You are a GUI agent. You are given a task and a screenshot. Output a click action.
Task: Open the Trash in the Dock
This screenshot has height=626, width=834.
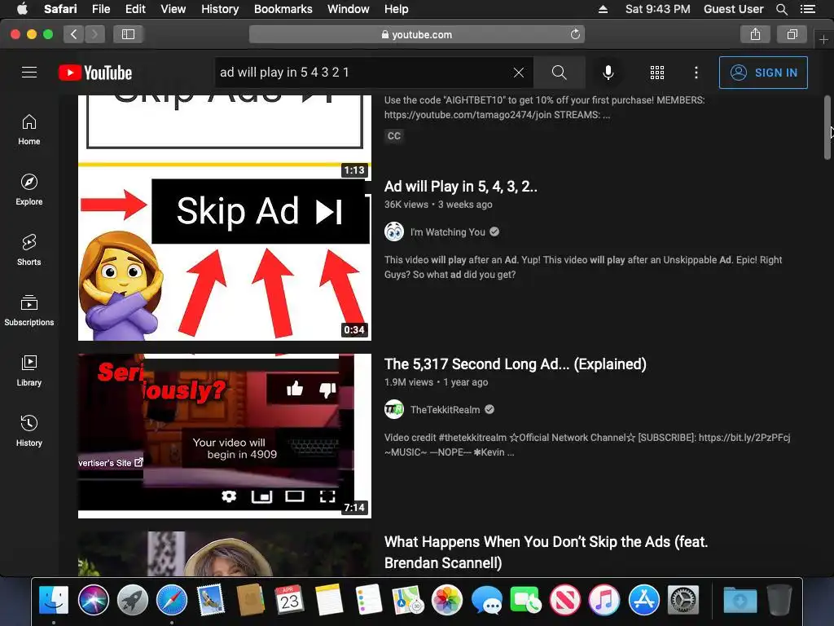pyautogui.click(x=779, y=600)
